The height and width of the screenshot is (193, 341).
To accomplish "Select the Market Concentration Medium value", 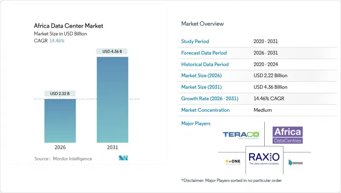I will pos(264,110).
